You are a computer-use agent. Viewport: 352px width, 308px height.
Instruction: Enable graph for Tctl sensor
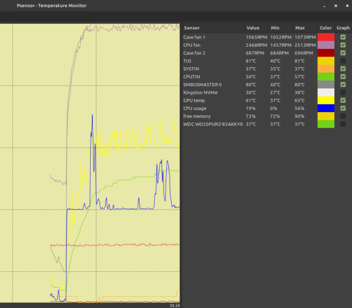coord(343,61)
